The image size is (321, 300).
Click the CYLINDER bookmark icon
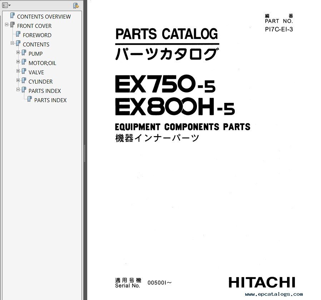tap(24, 80)
